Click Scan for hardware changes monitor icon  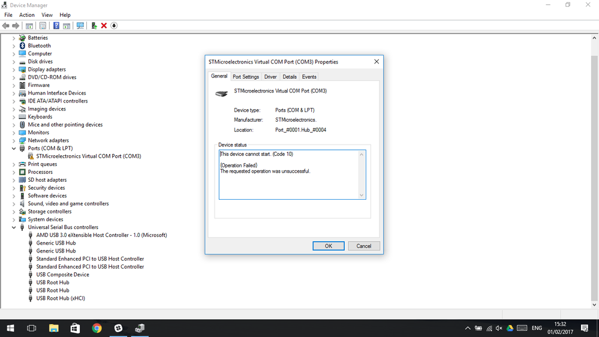pyautogui.click(x=80, y=26)
